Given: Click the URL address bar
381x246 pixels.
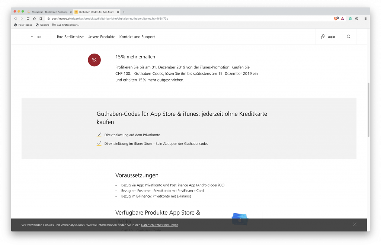Looking at the screenshot, I should [186, 18].
